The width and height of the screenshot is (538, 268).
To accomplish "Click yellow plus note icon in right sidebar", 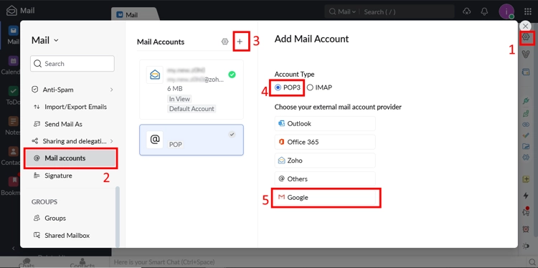I will tap(526, 179).
